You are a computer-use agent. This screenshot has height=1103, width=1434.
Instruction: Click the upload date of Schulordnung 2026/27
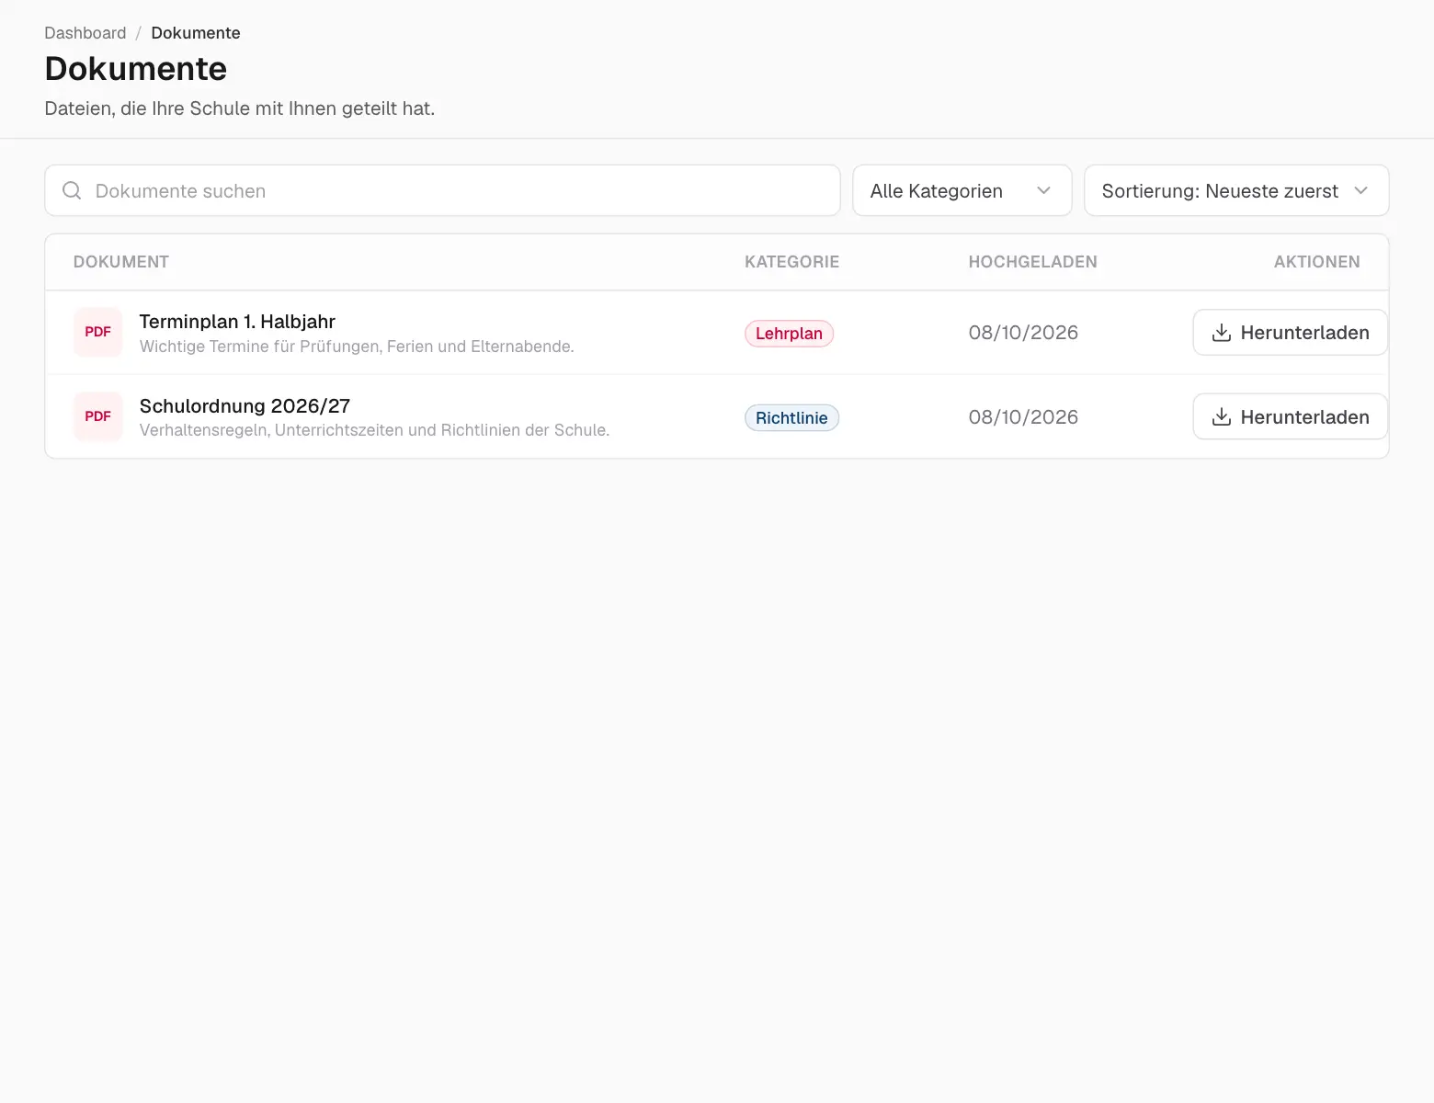[1023, 417]
